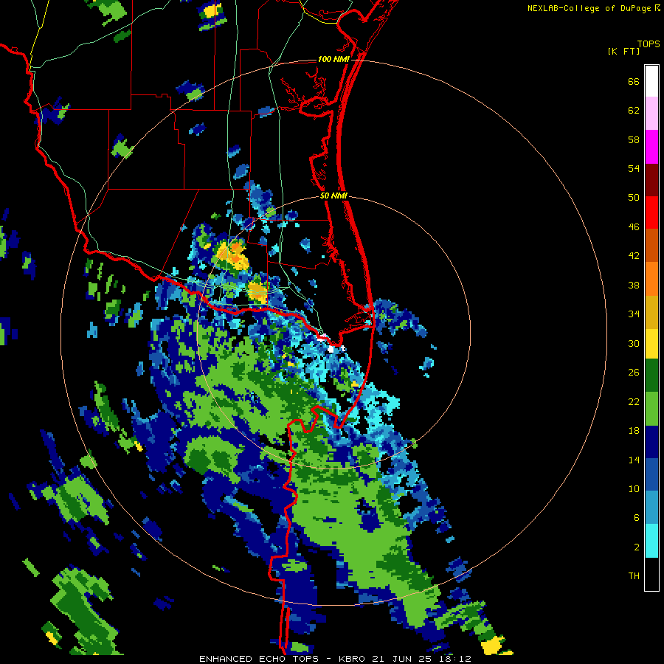Click the magenta 58 kft legend swatch
The width and height of the screenshot is (664, 664).
651,147
